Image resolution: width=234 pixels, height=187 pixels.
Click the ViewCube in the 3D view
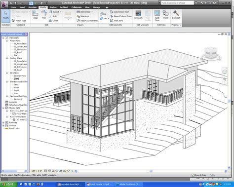[x=211, y=53]
